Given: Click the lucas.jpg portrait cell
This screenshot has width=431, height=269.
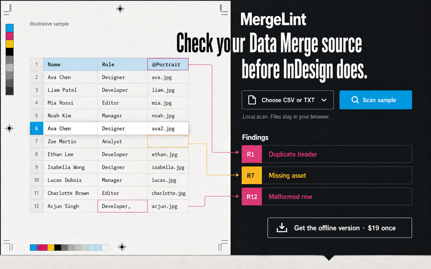Looking at the screenshot, I should (x=168, y=180).
